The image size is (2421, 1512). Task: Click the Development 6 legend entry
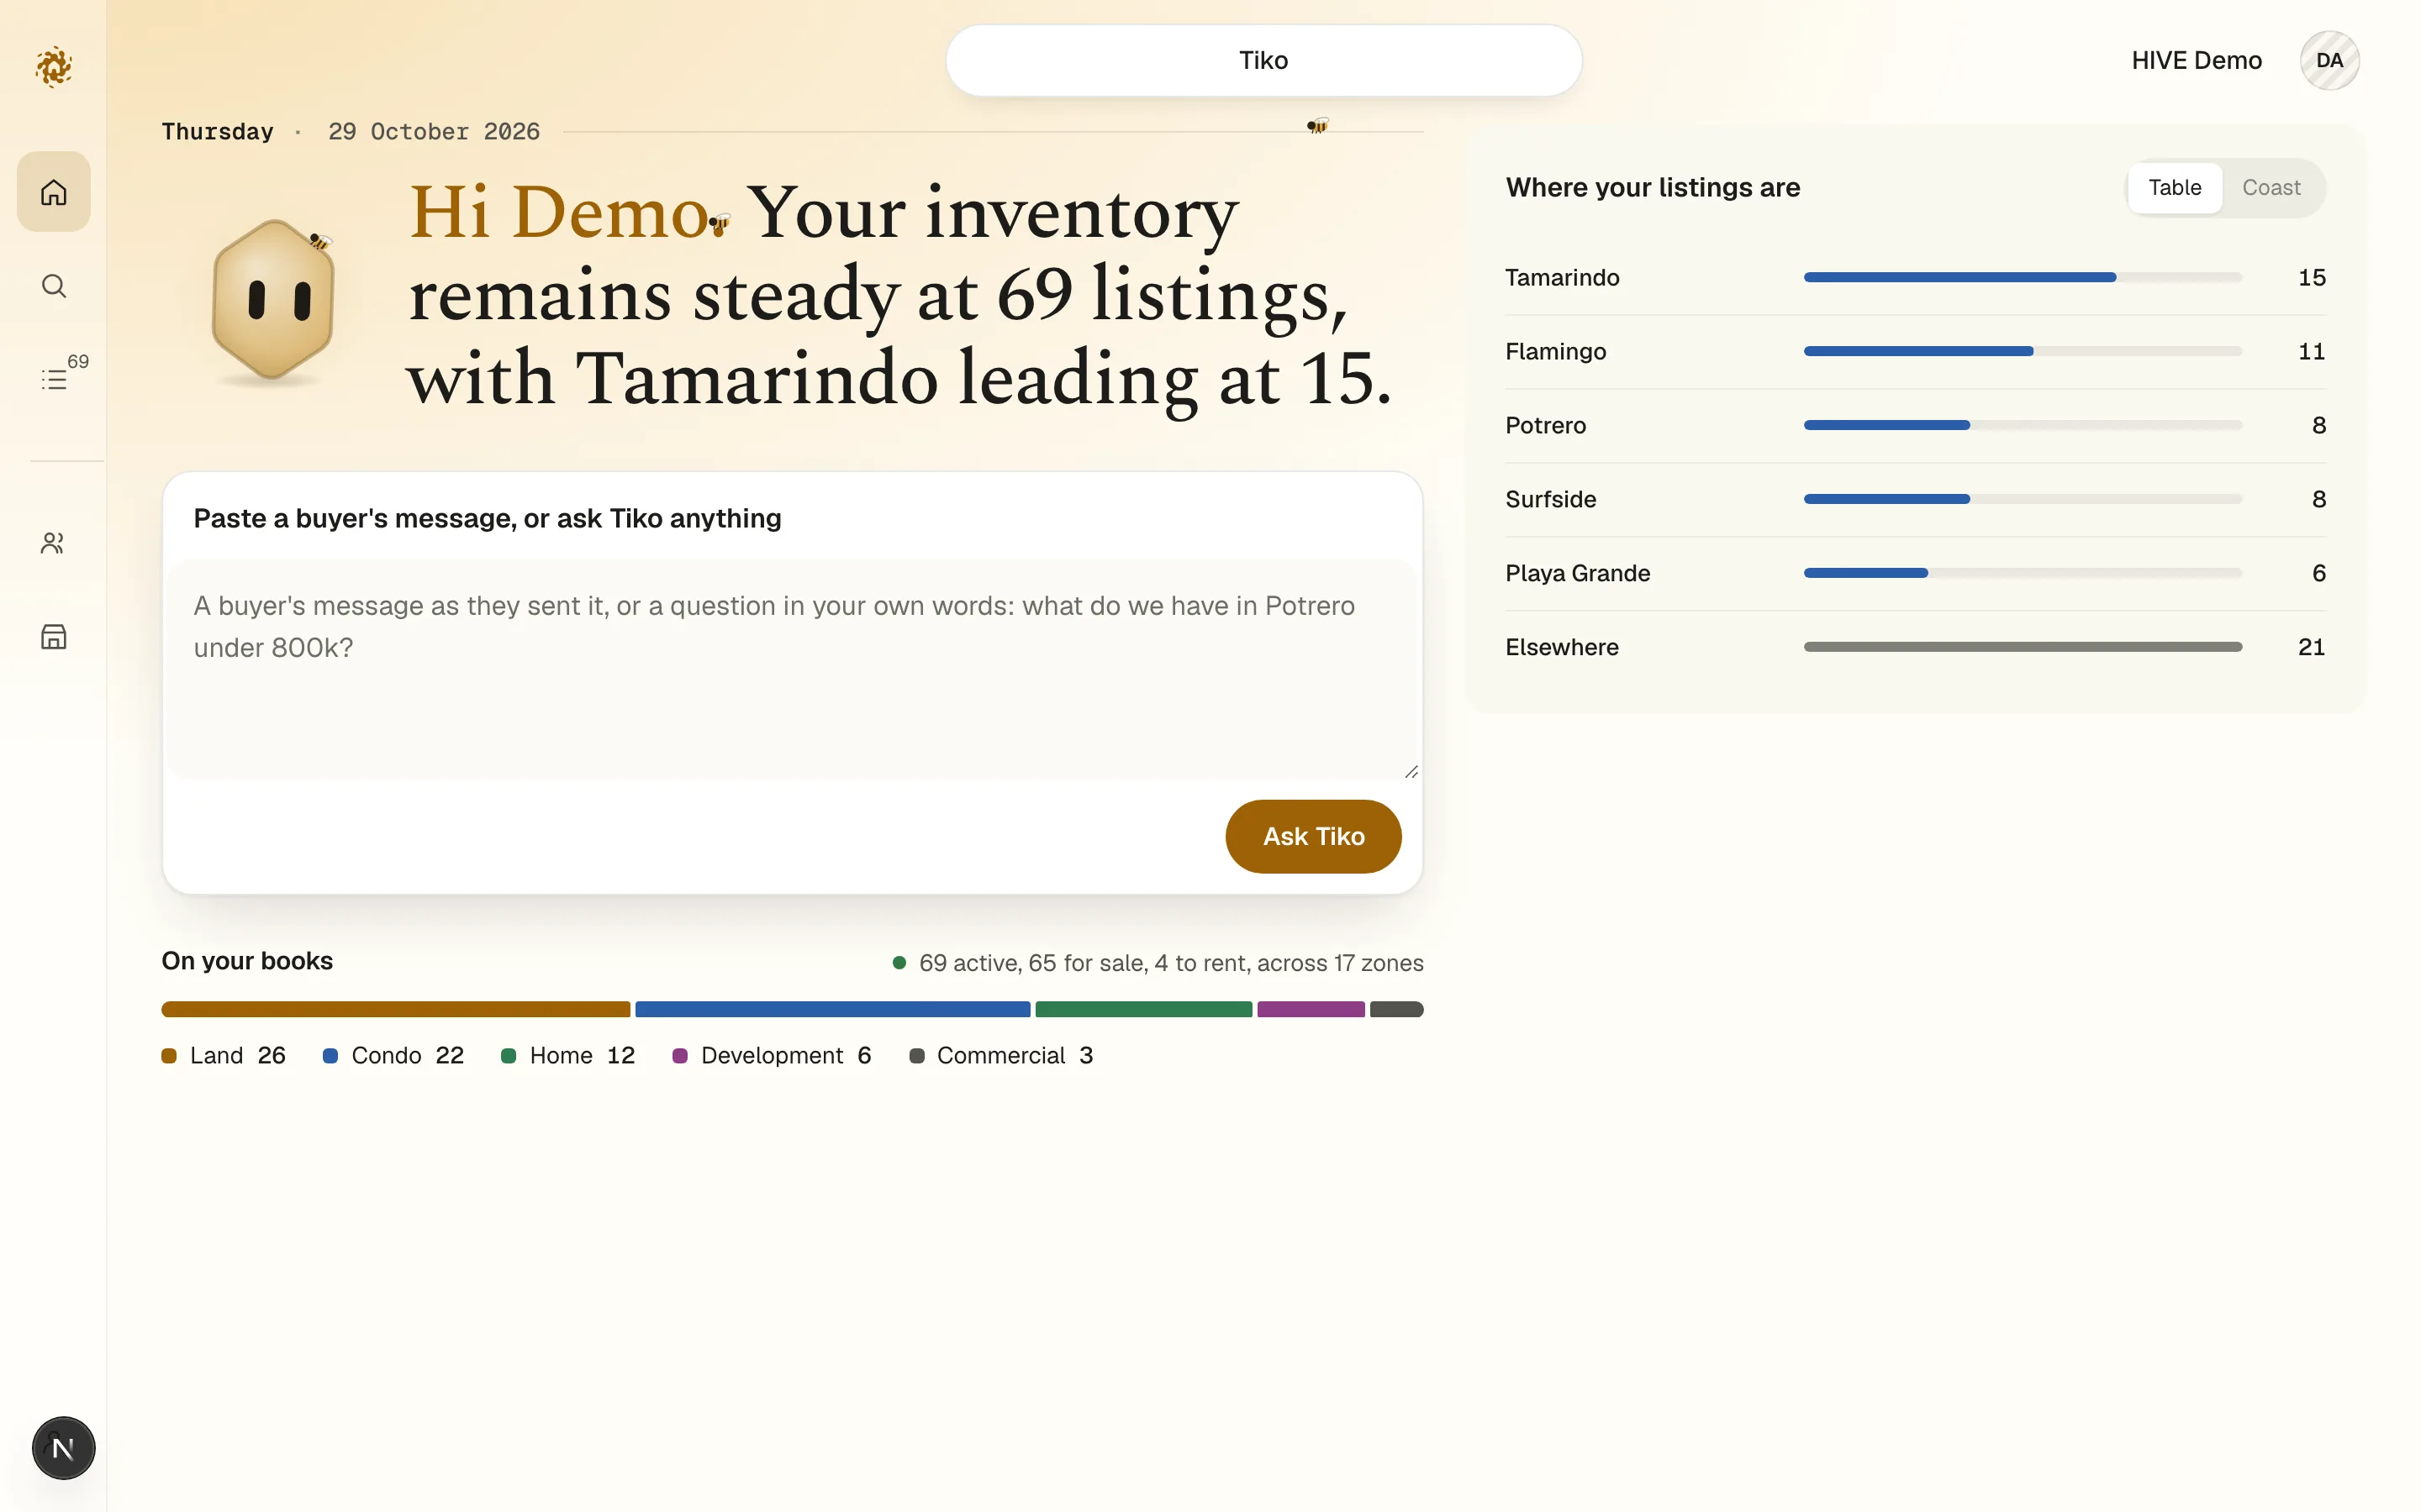tap(773, 1056)
